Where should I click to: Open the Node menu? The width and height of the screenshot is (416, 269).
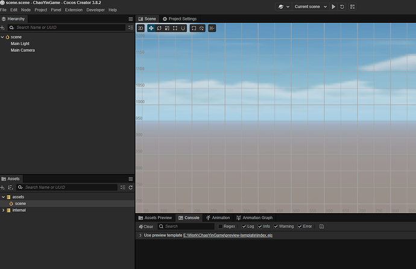pos(26,10)
